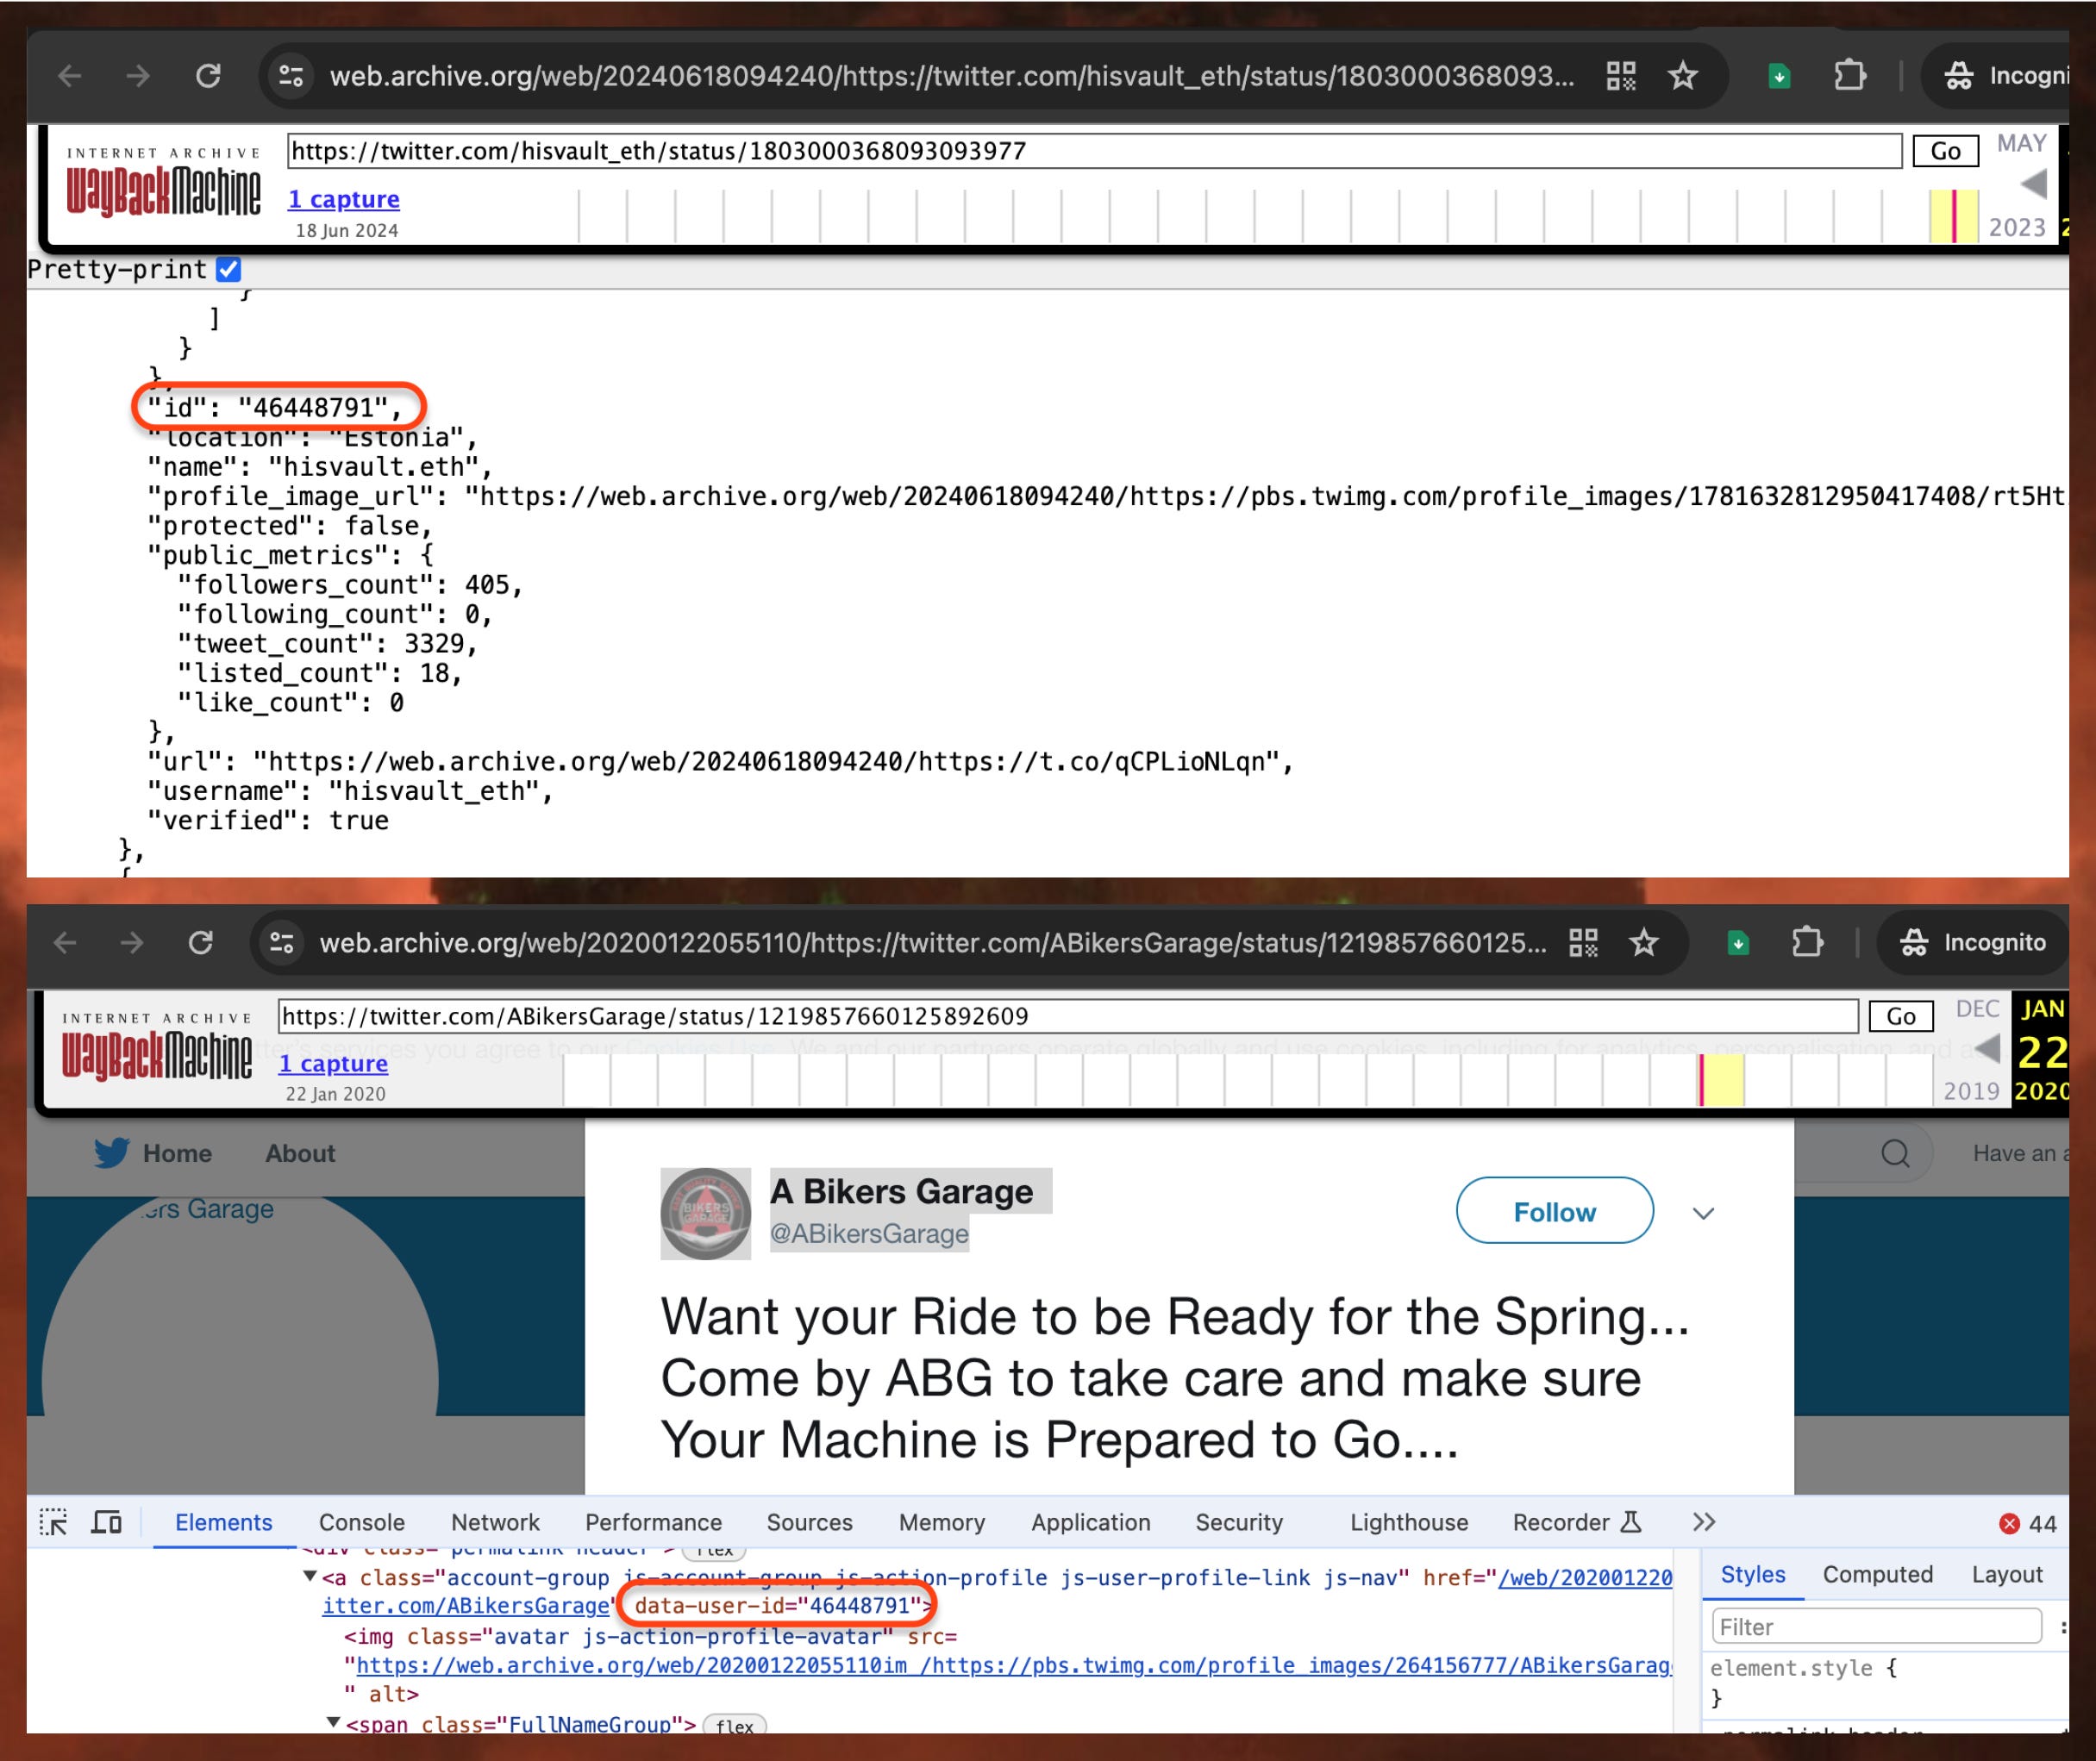Click QR code icon in top address bar
Screen dimensions: 2096x1761
1621,76
